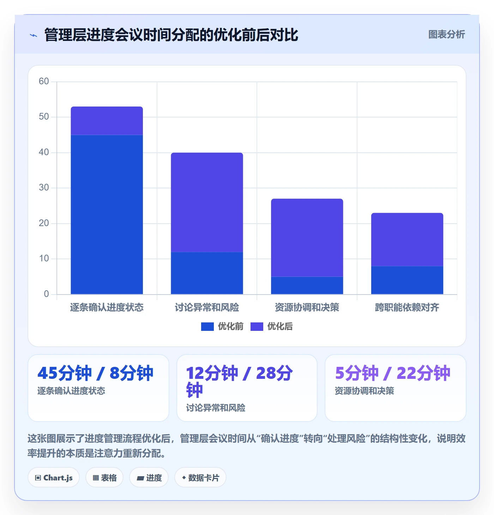Click the 跨职能依赖对齐 x-axis label
This screenshot has height=515, width=494.
pos(407,307)
